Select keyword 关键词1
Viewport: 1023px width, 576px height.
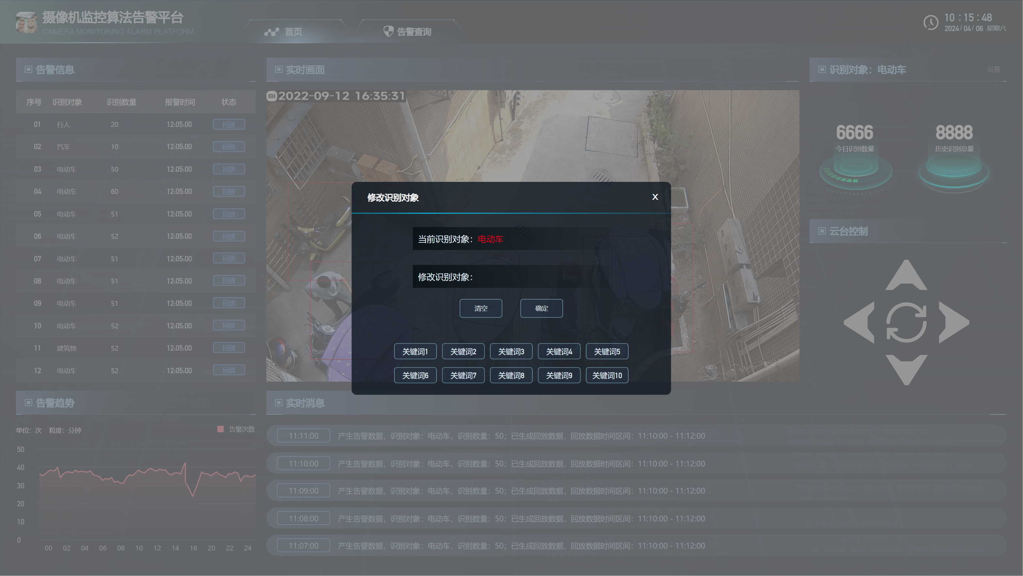point(415,352)
